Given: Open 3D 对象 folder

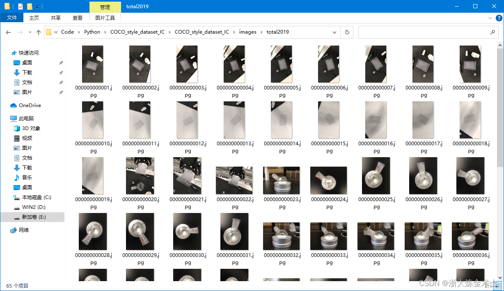Looking at the screenshot, I should (x=31, y=128).
